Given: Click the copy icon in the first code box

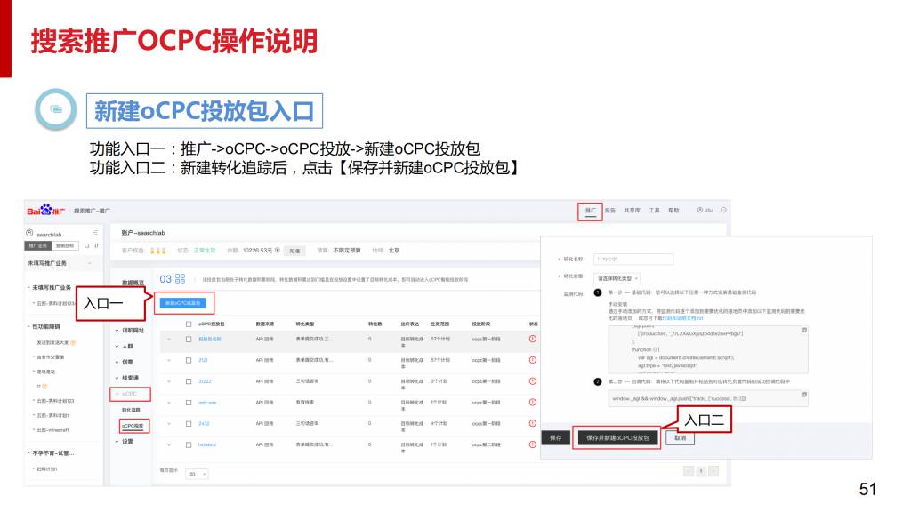Looking at the screenshot, I should pos(803,330).
